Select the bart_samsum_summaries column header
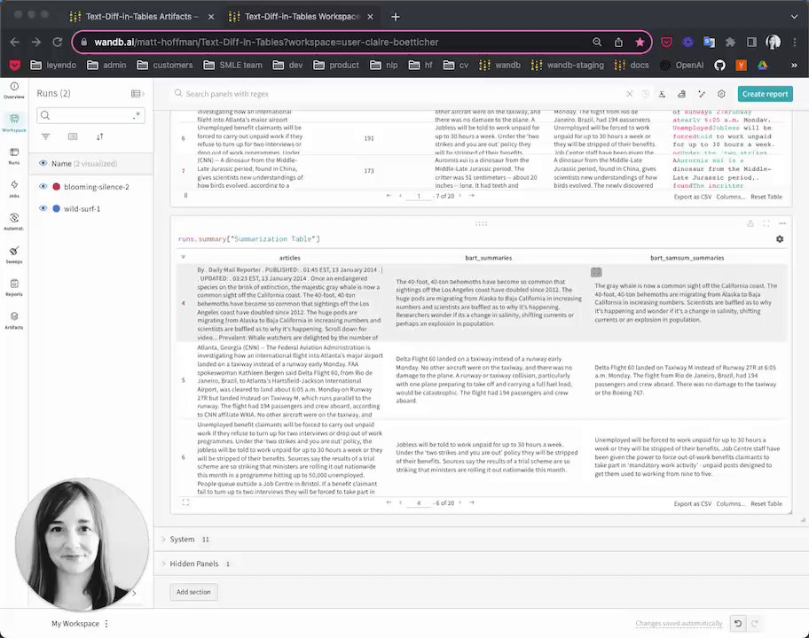This screenshot has width=809, height=638. pyautogui.click(x=687, y=258)
